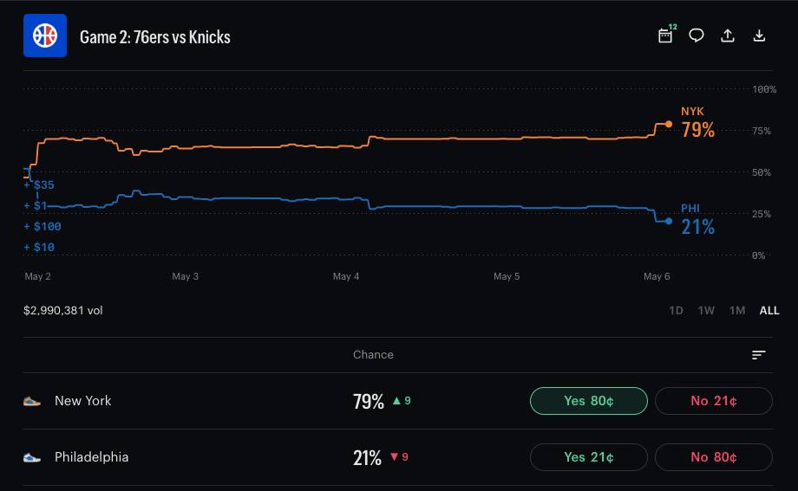This screenshot has width=798, height=491.
Task: Click the share upload icon
Action: pyautogui.click(x=728, y=35)
